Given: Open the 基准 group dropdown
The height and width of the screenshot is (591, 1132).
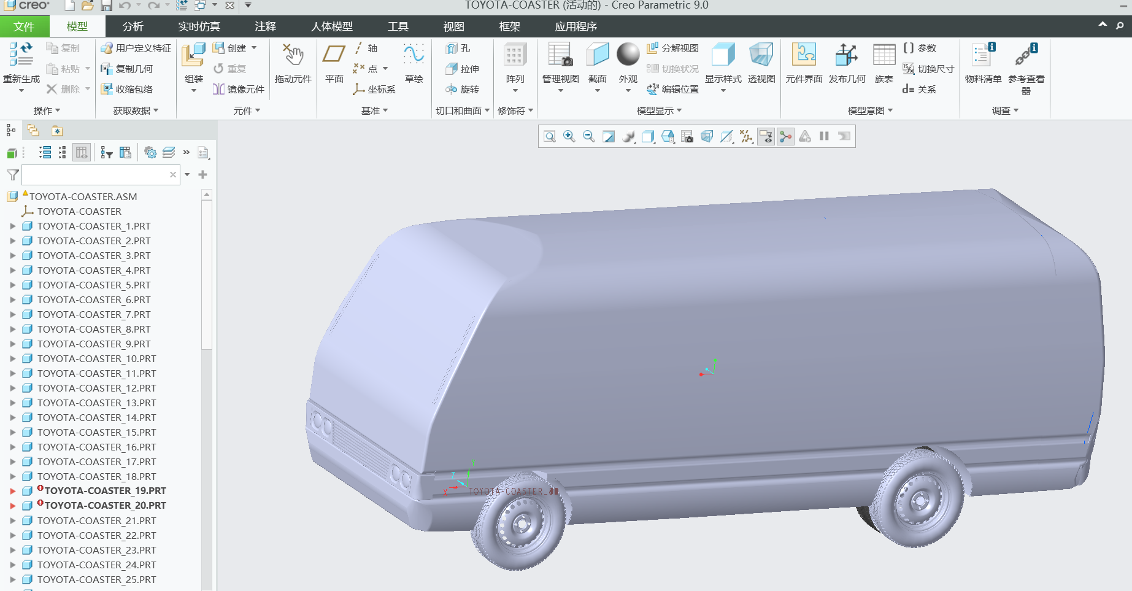Looking at the screenshot, I should (x=374, y=110).
